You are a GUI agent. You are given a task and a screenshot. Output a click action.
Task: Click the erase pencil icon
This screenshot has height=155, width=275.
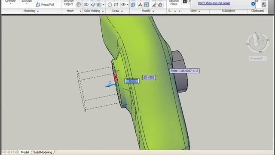154,5
